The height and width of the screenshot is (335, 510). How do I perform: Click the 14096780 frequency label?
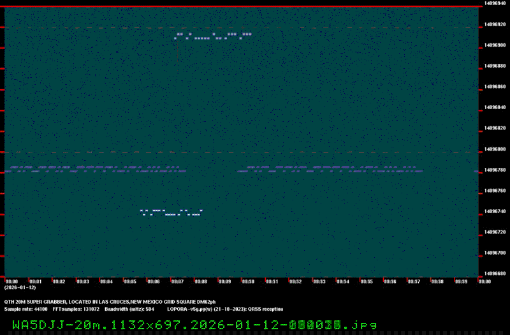pyautogui.click(x=495, y=170)
